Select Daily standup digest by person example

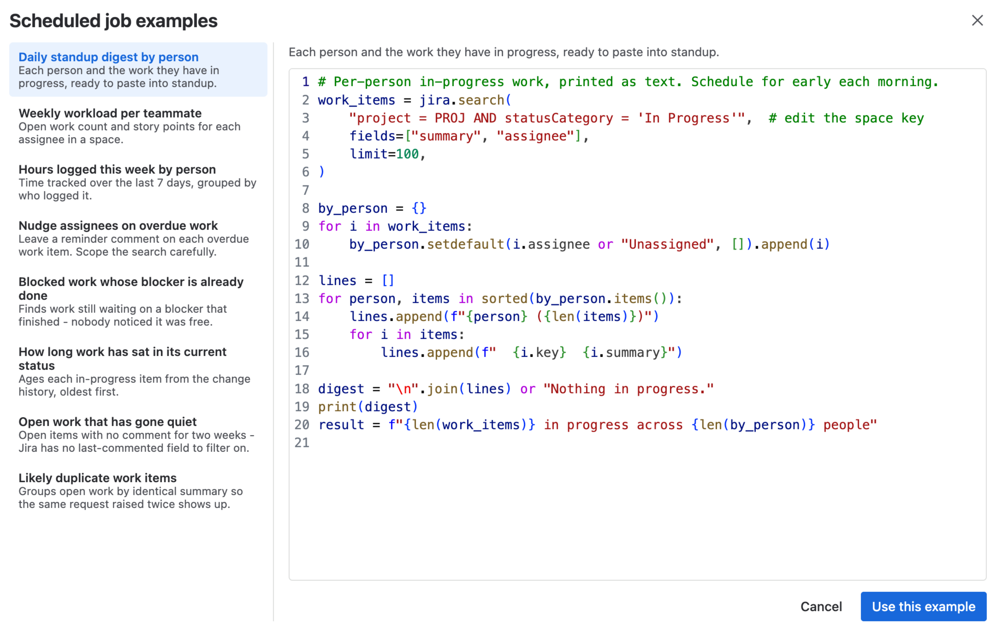point(138,69)
